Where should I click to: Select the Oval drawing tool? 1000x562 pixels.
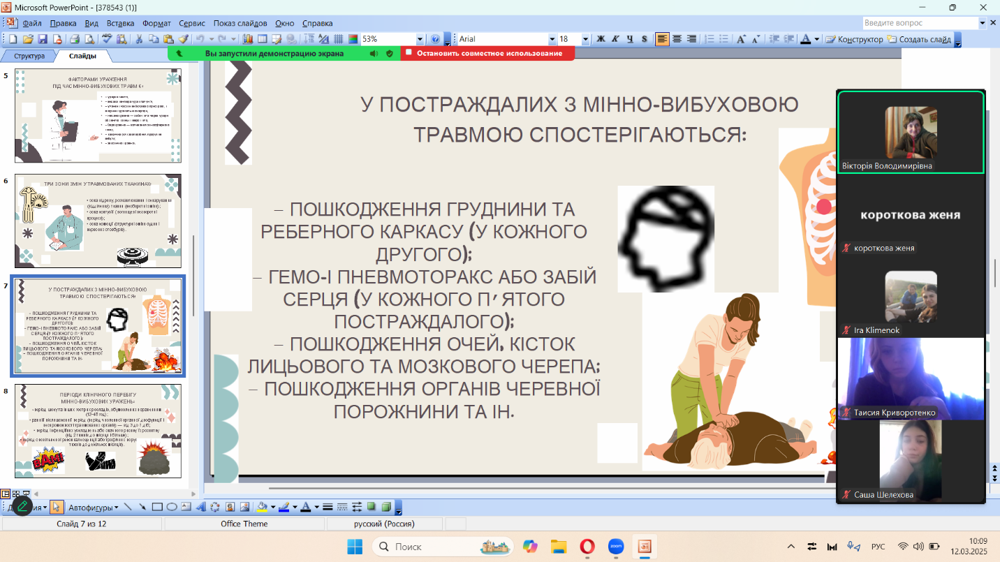click(171, 507)
